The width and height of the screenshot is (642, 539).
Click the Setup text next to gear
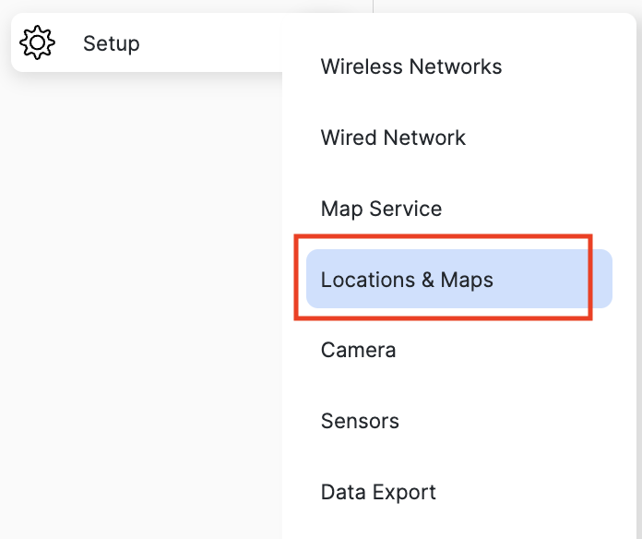coord(111,43)
